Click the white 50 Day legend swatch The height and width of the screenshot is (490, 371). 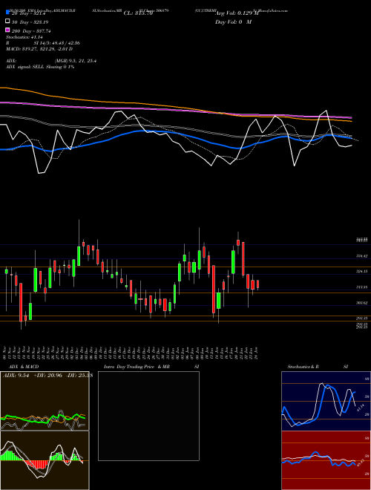tap(7, 22)
